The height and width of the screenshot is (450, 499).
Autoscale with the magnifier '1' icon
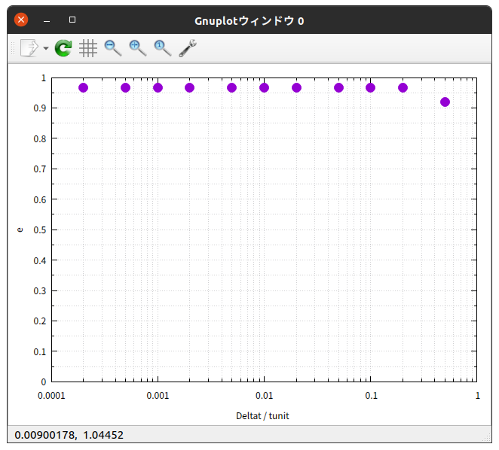(x=163, y=48)
